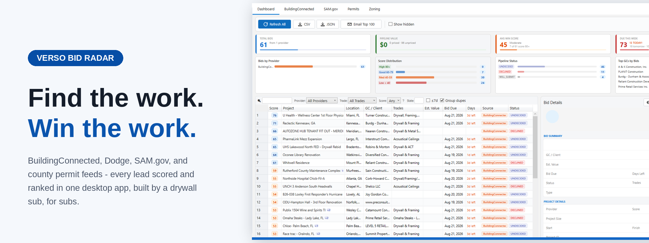Click the Refresh All button
The image size is (649, 243).
tap(274, 24)
